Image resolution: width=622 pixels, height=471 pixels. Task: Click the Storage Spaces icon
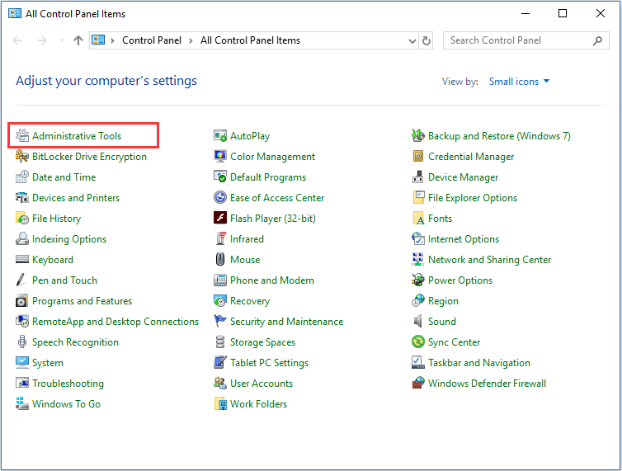[x=220, y=342]
